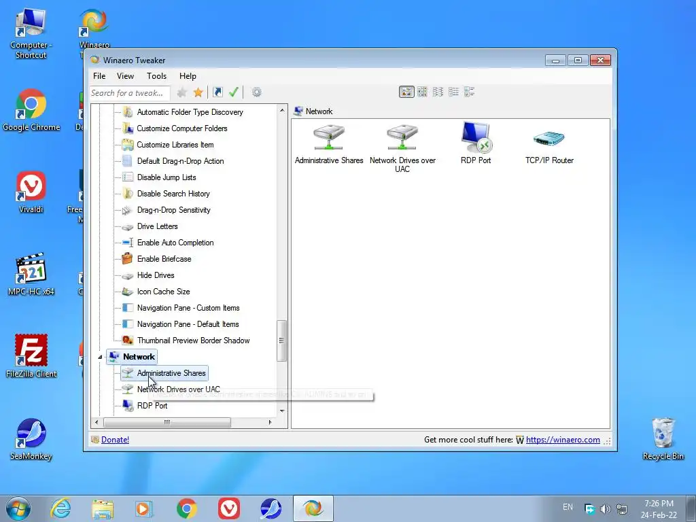
Task: Open Windows Media Player taskbar icon
Action: (x=144, y=508)
